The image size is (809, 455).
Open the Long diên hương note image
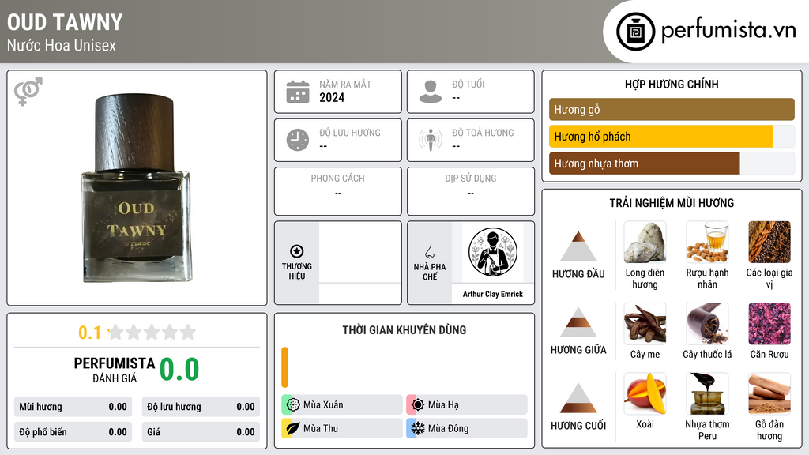[645, 243]
